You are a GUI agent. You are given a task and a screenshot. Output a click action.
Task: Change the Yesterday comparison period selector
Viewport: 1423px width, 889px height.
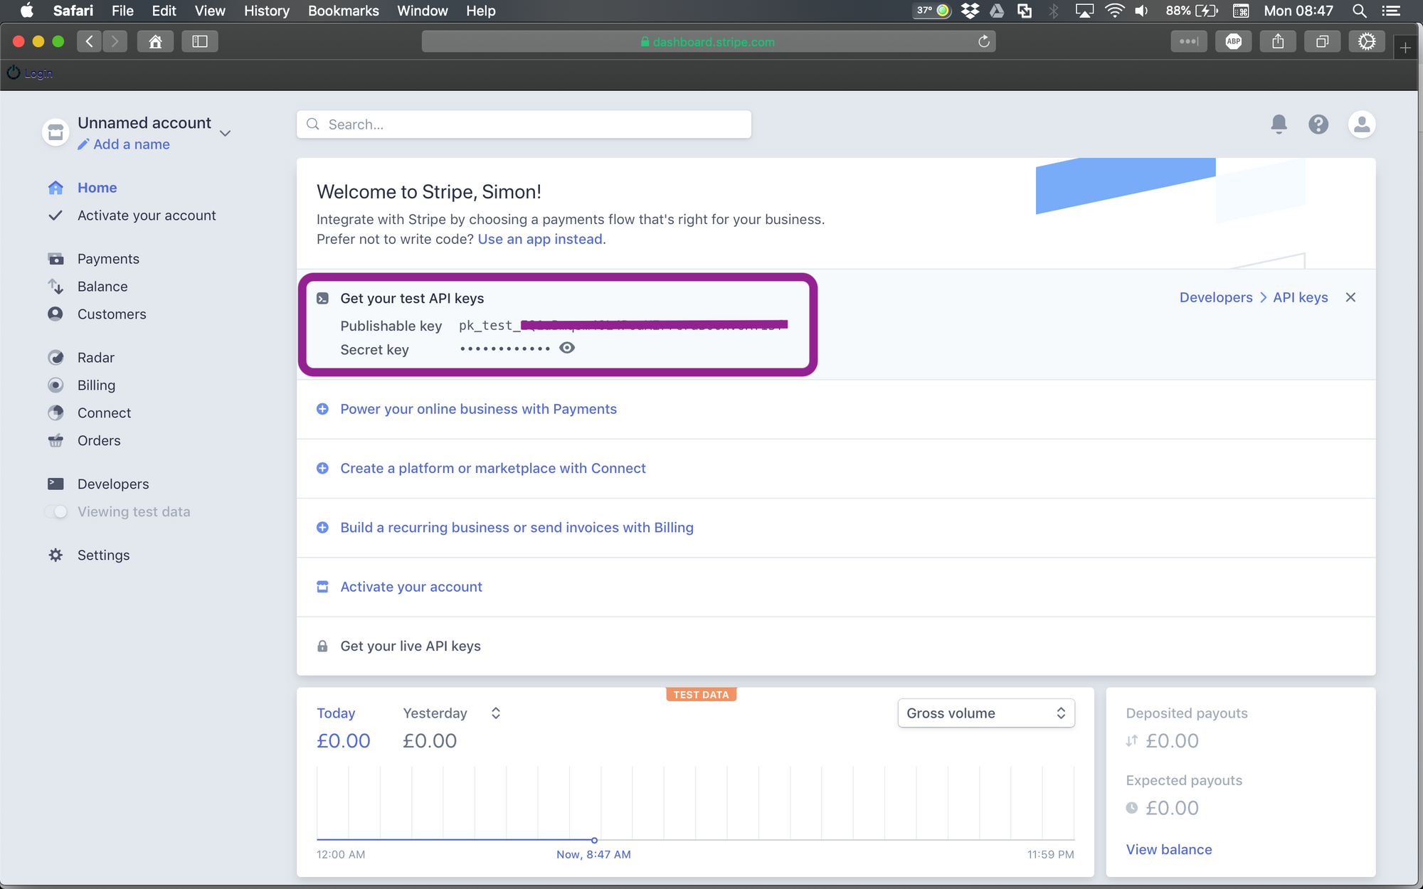pos(496,713)
